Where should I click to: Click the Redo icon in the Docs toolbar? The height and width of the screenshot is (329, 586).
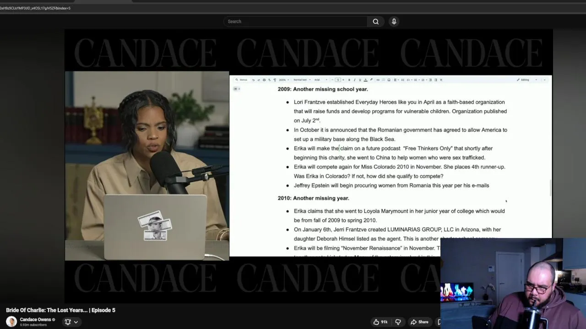click(259, 80)
